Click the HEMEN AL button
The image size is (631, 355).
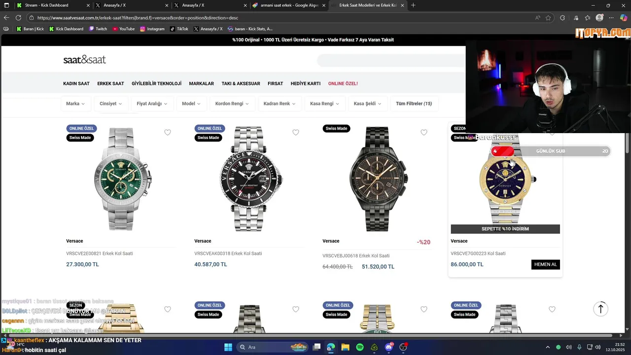point(545,264)
